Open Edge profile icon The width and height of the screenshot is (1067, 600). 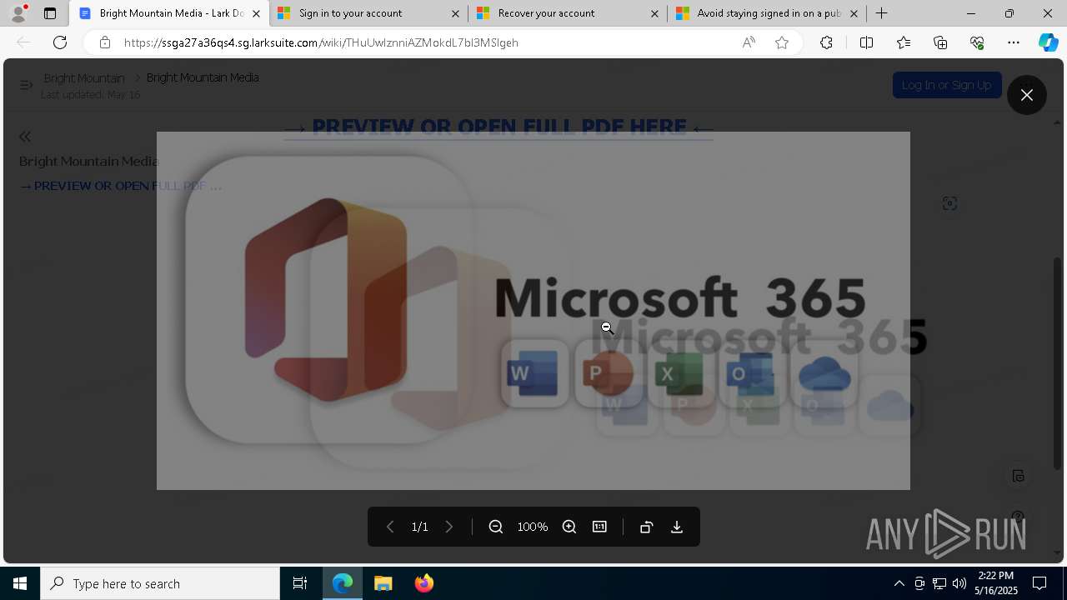(18, 13)
